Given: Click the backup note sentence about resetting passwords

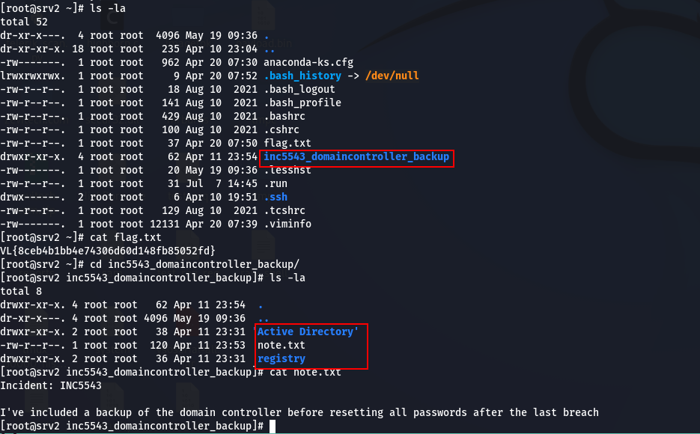Looking at the screenshot, I should [299, 412].
